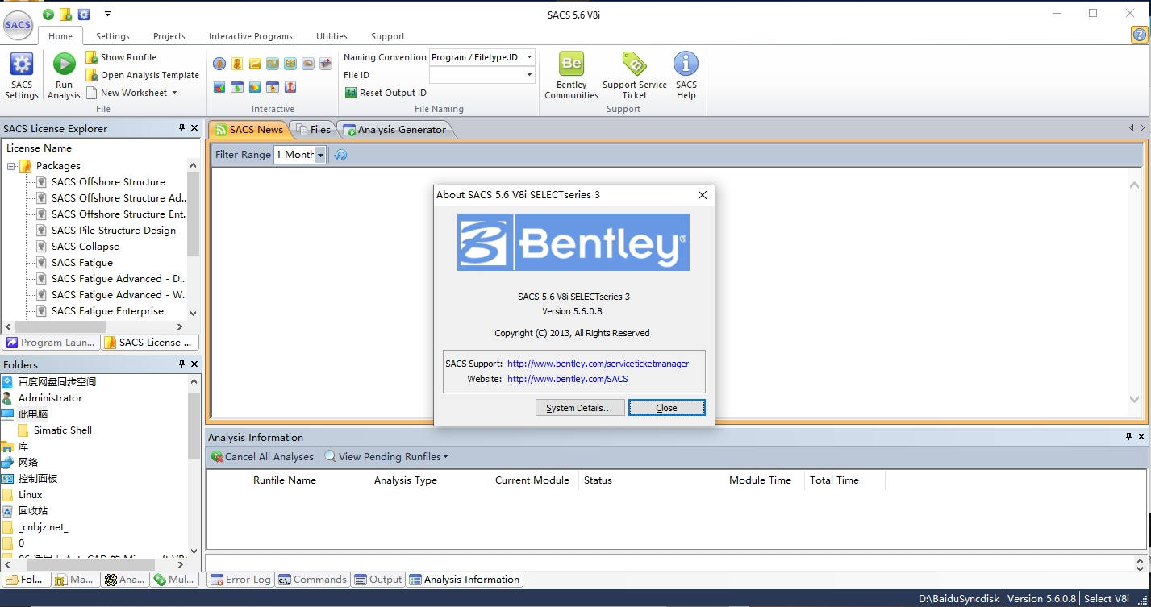Open the Naming Convention dropdown
Viewport: 1151px width, 607px height.
529,57
